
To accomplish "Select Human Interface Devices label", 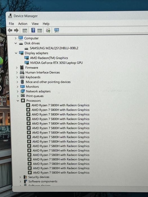I will pos(43,72).
